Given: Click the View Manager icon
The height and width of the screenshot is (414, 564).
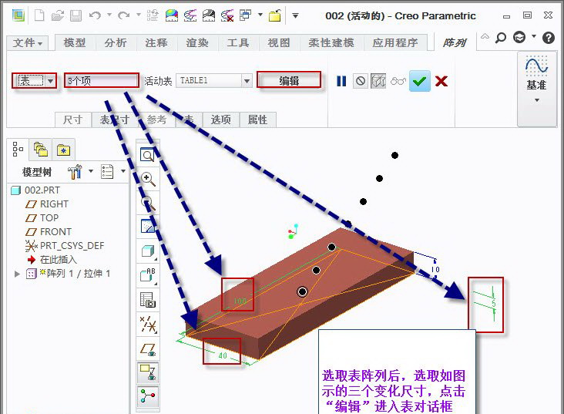Looking at the screenshot, I should (x=148, y=300).
